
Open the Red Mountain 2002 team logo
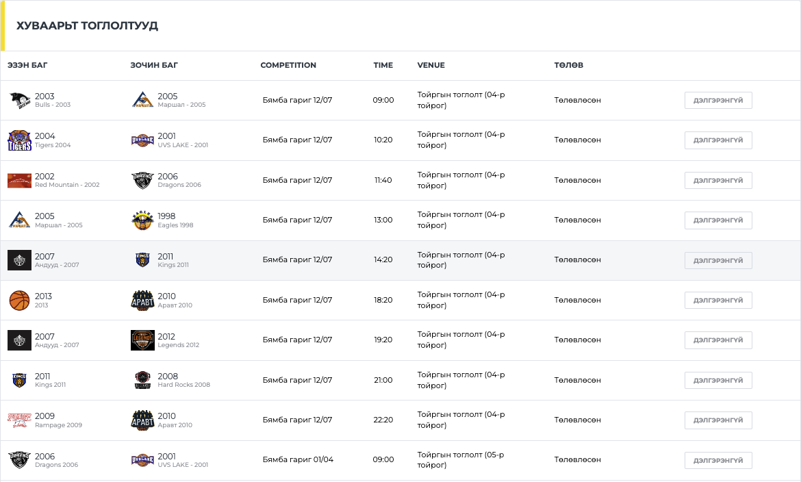(x=20, y=181)
